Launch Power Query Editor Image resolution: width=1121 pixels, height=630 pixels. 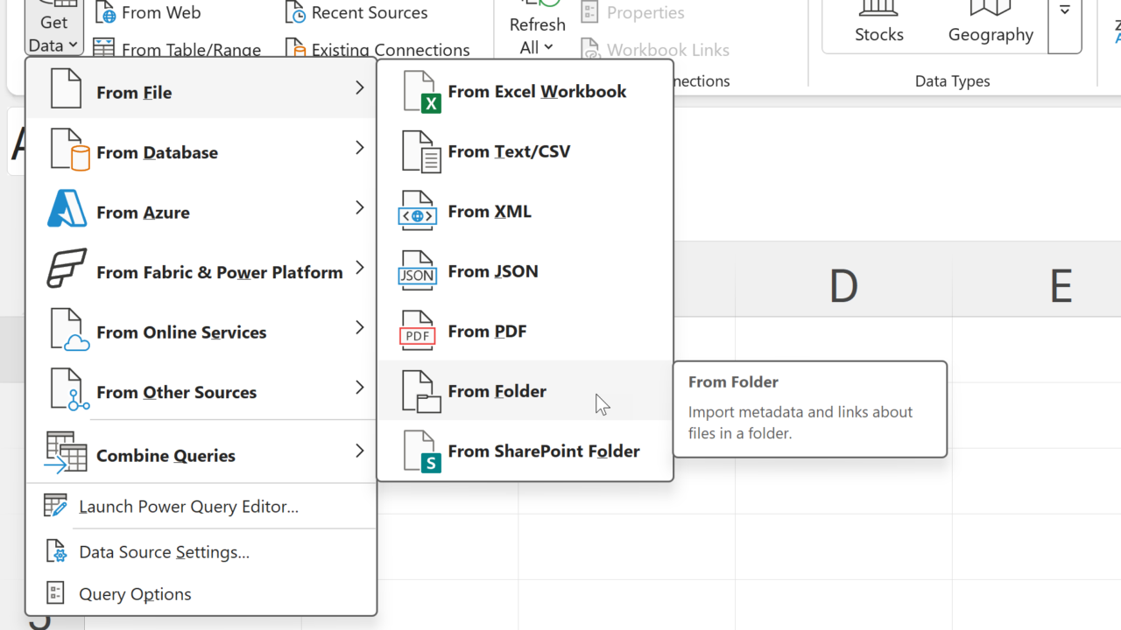(188, 507)
